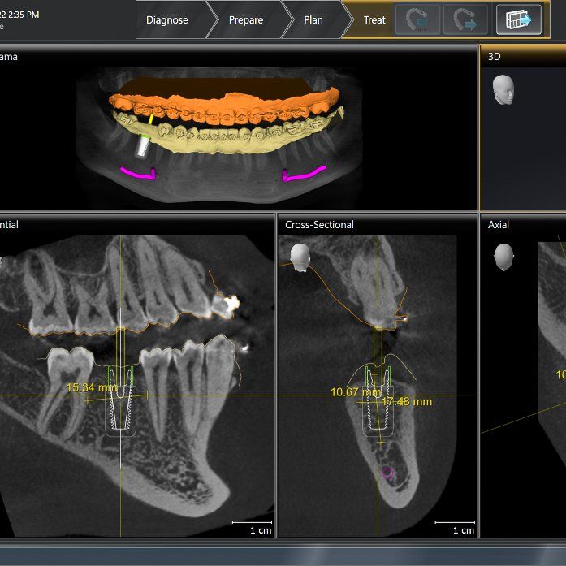
Task: Select the Axial panel title
Action: point(498,224)
